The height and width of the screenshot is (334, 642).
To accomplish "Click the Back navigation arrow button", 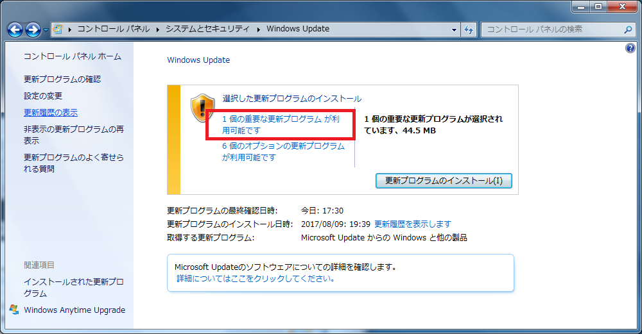I will [x=15, y=29].
